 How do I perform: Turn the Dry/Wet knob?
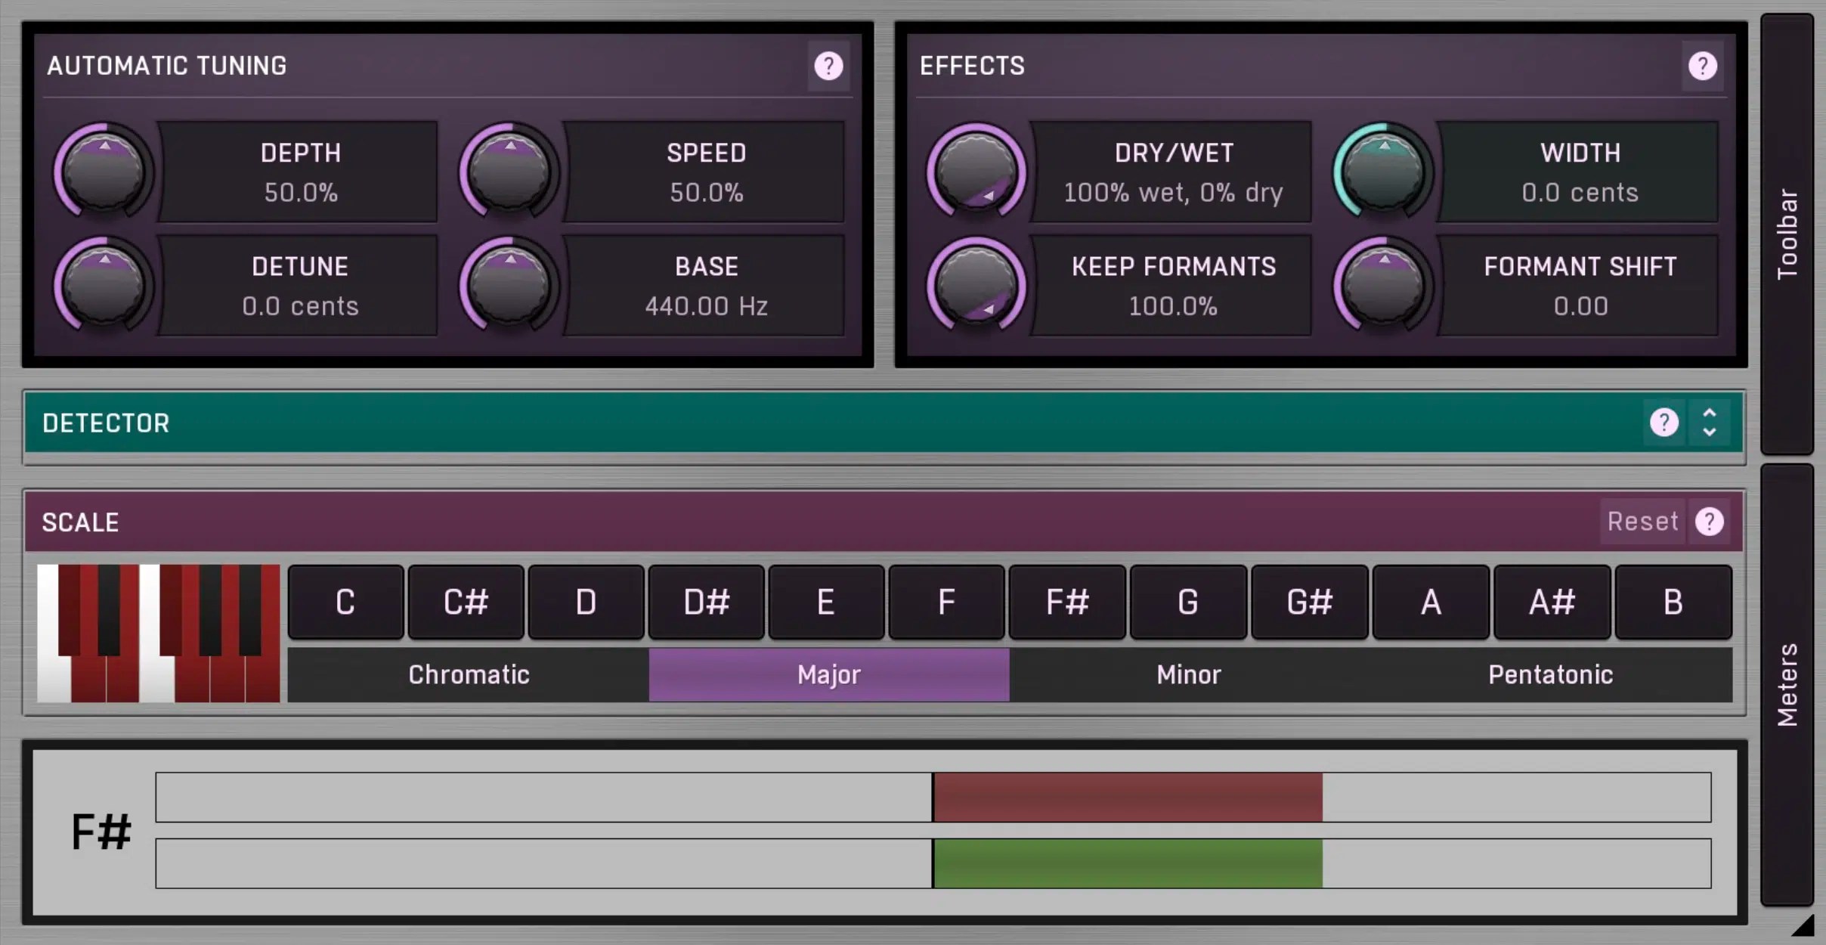pos(975,172)
